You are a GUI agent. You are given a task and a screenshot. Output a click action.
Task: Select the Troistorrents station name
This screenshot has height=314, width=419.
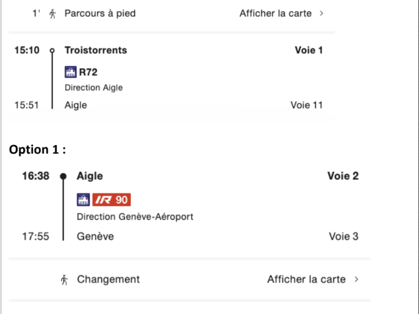(x=96, y=50)
